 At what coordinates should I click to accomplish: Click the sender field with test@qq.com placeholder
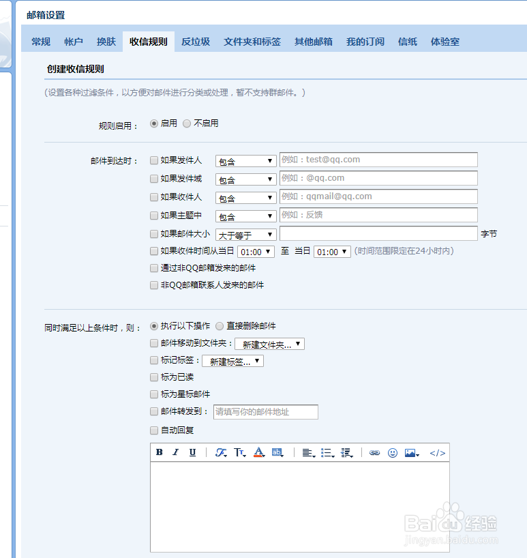click(x=378, y=160)
